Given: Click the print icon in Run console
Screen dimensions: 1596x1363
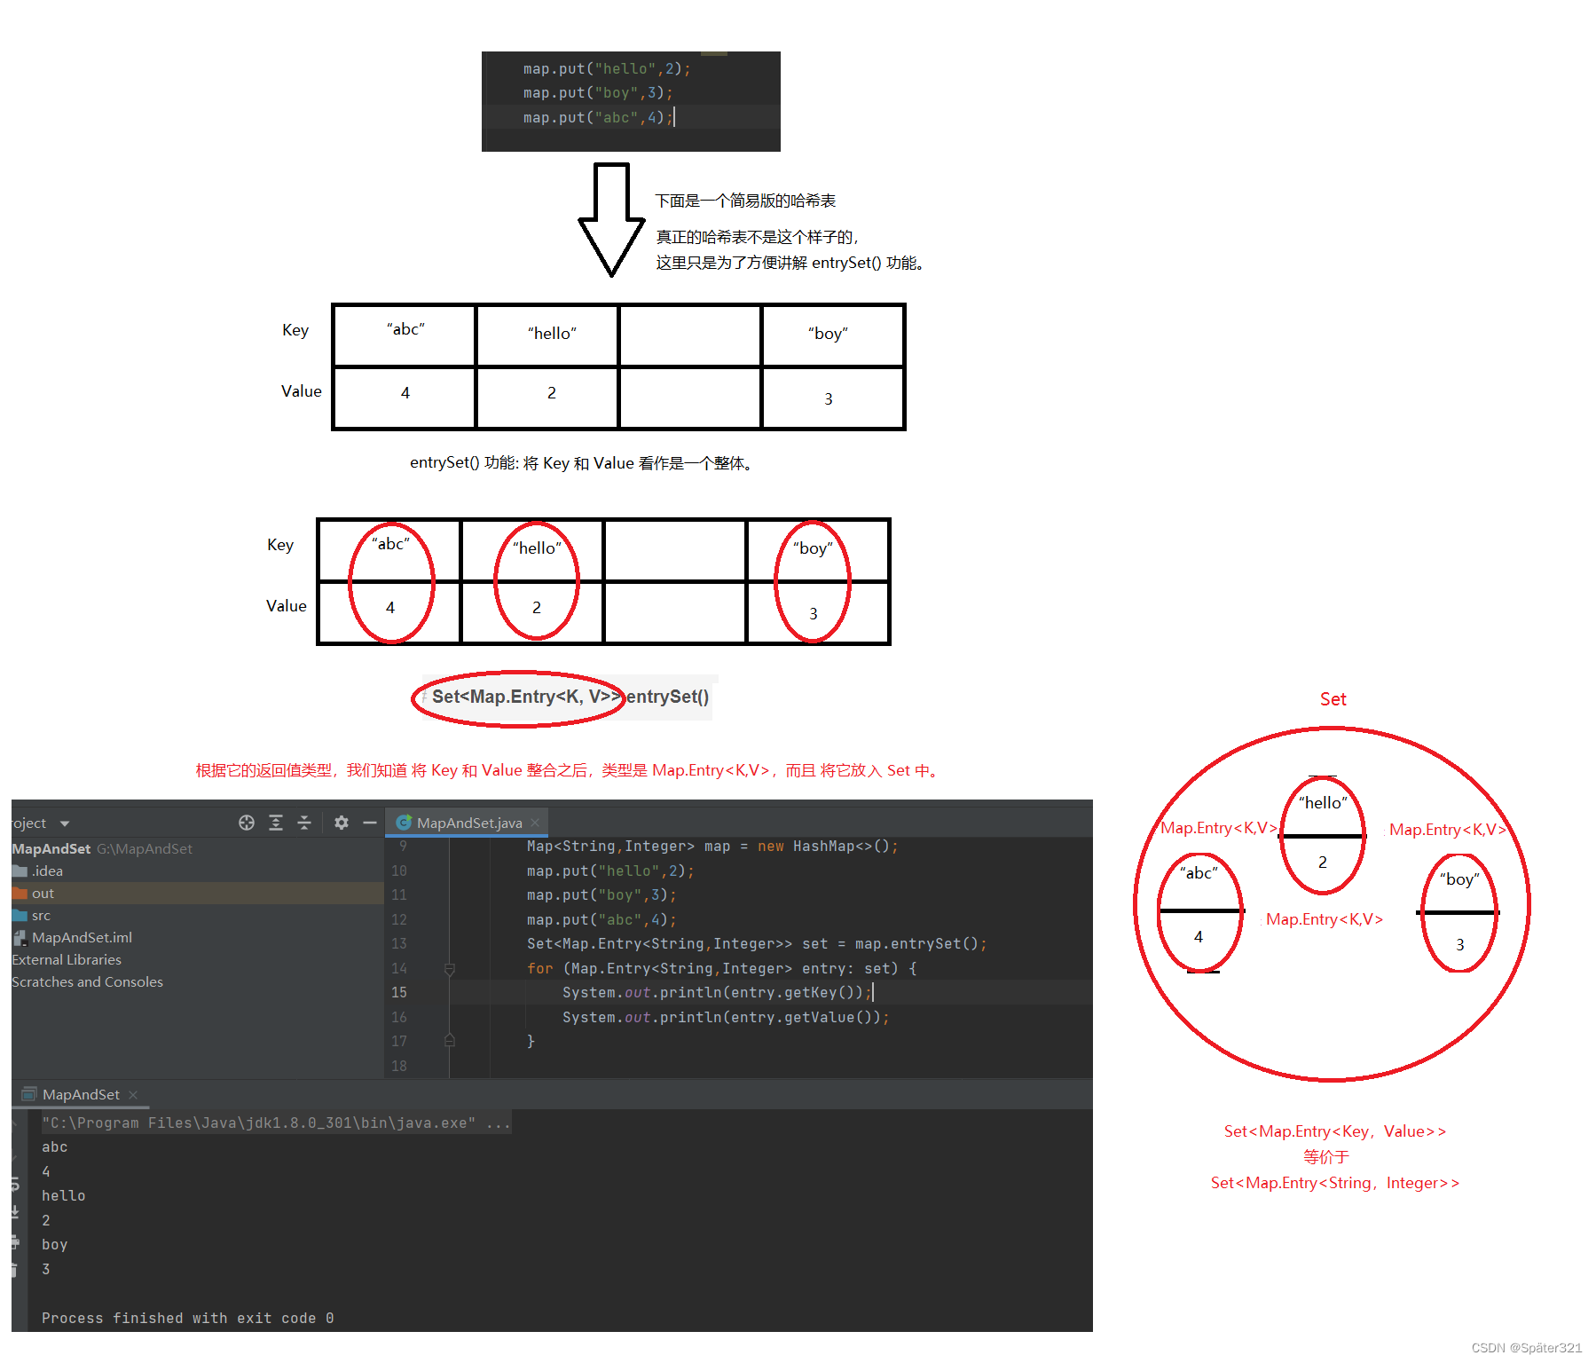Looking at the screenshot, I should click(x=15, y=1241).
